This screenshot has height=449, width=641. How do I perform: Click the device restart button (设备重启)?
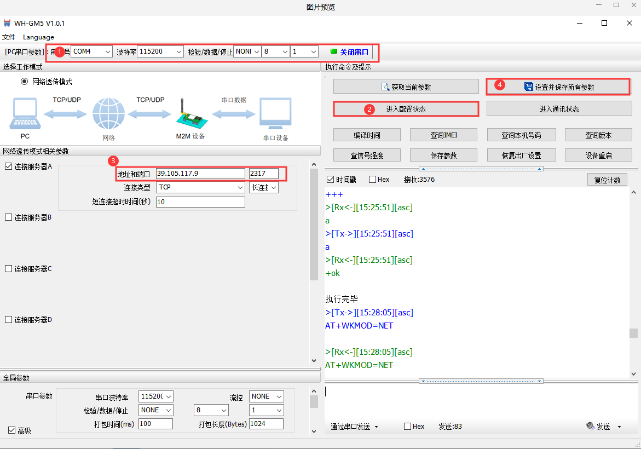point(598,155)
